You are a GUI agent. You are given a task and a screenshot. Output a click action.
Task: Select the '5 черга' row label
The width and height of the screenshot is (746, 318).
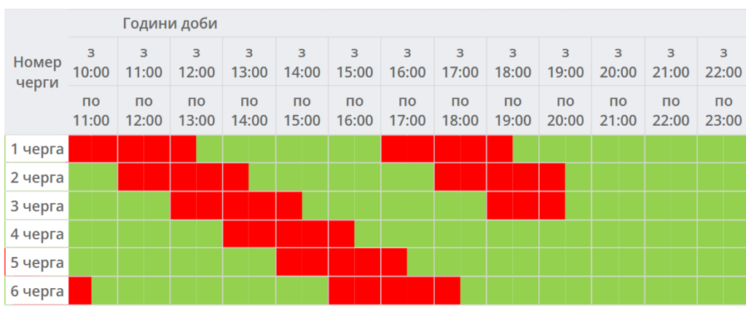tap(36, 263)
